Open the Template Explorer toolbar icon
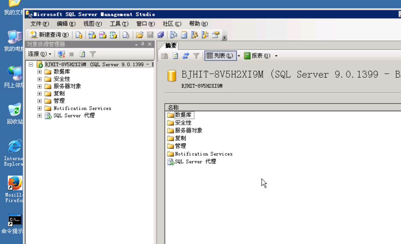Image resolution: width=401 pixels, height=244 pixels. coord(205,35)
